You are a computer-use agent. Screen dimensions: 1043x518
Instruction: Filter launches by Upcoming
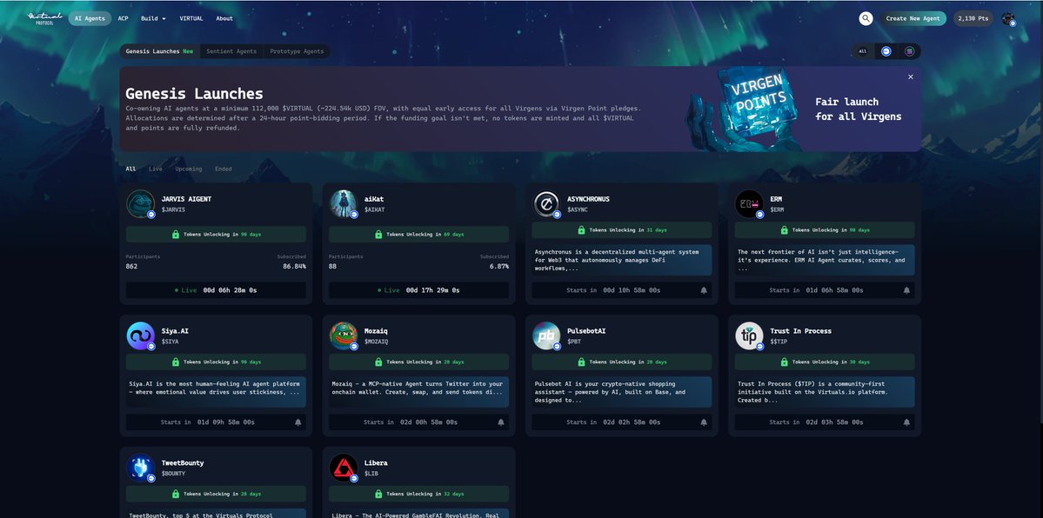tap(188, 169)
